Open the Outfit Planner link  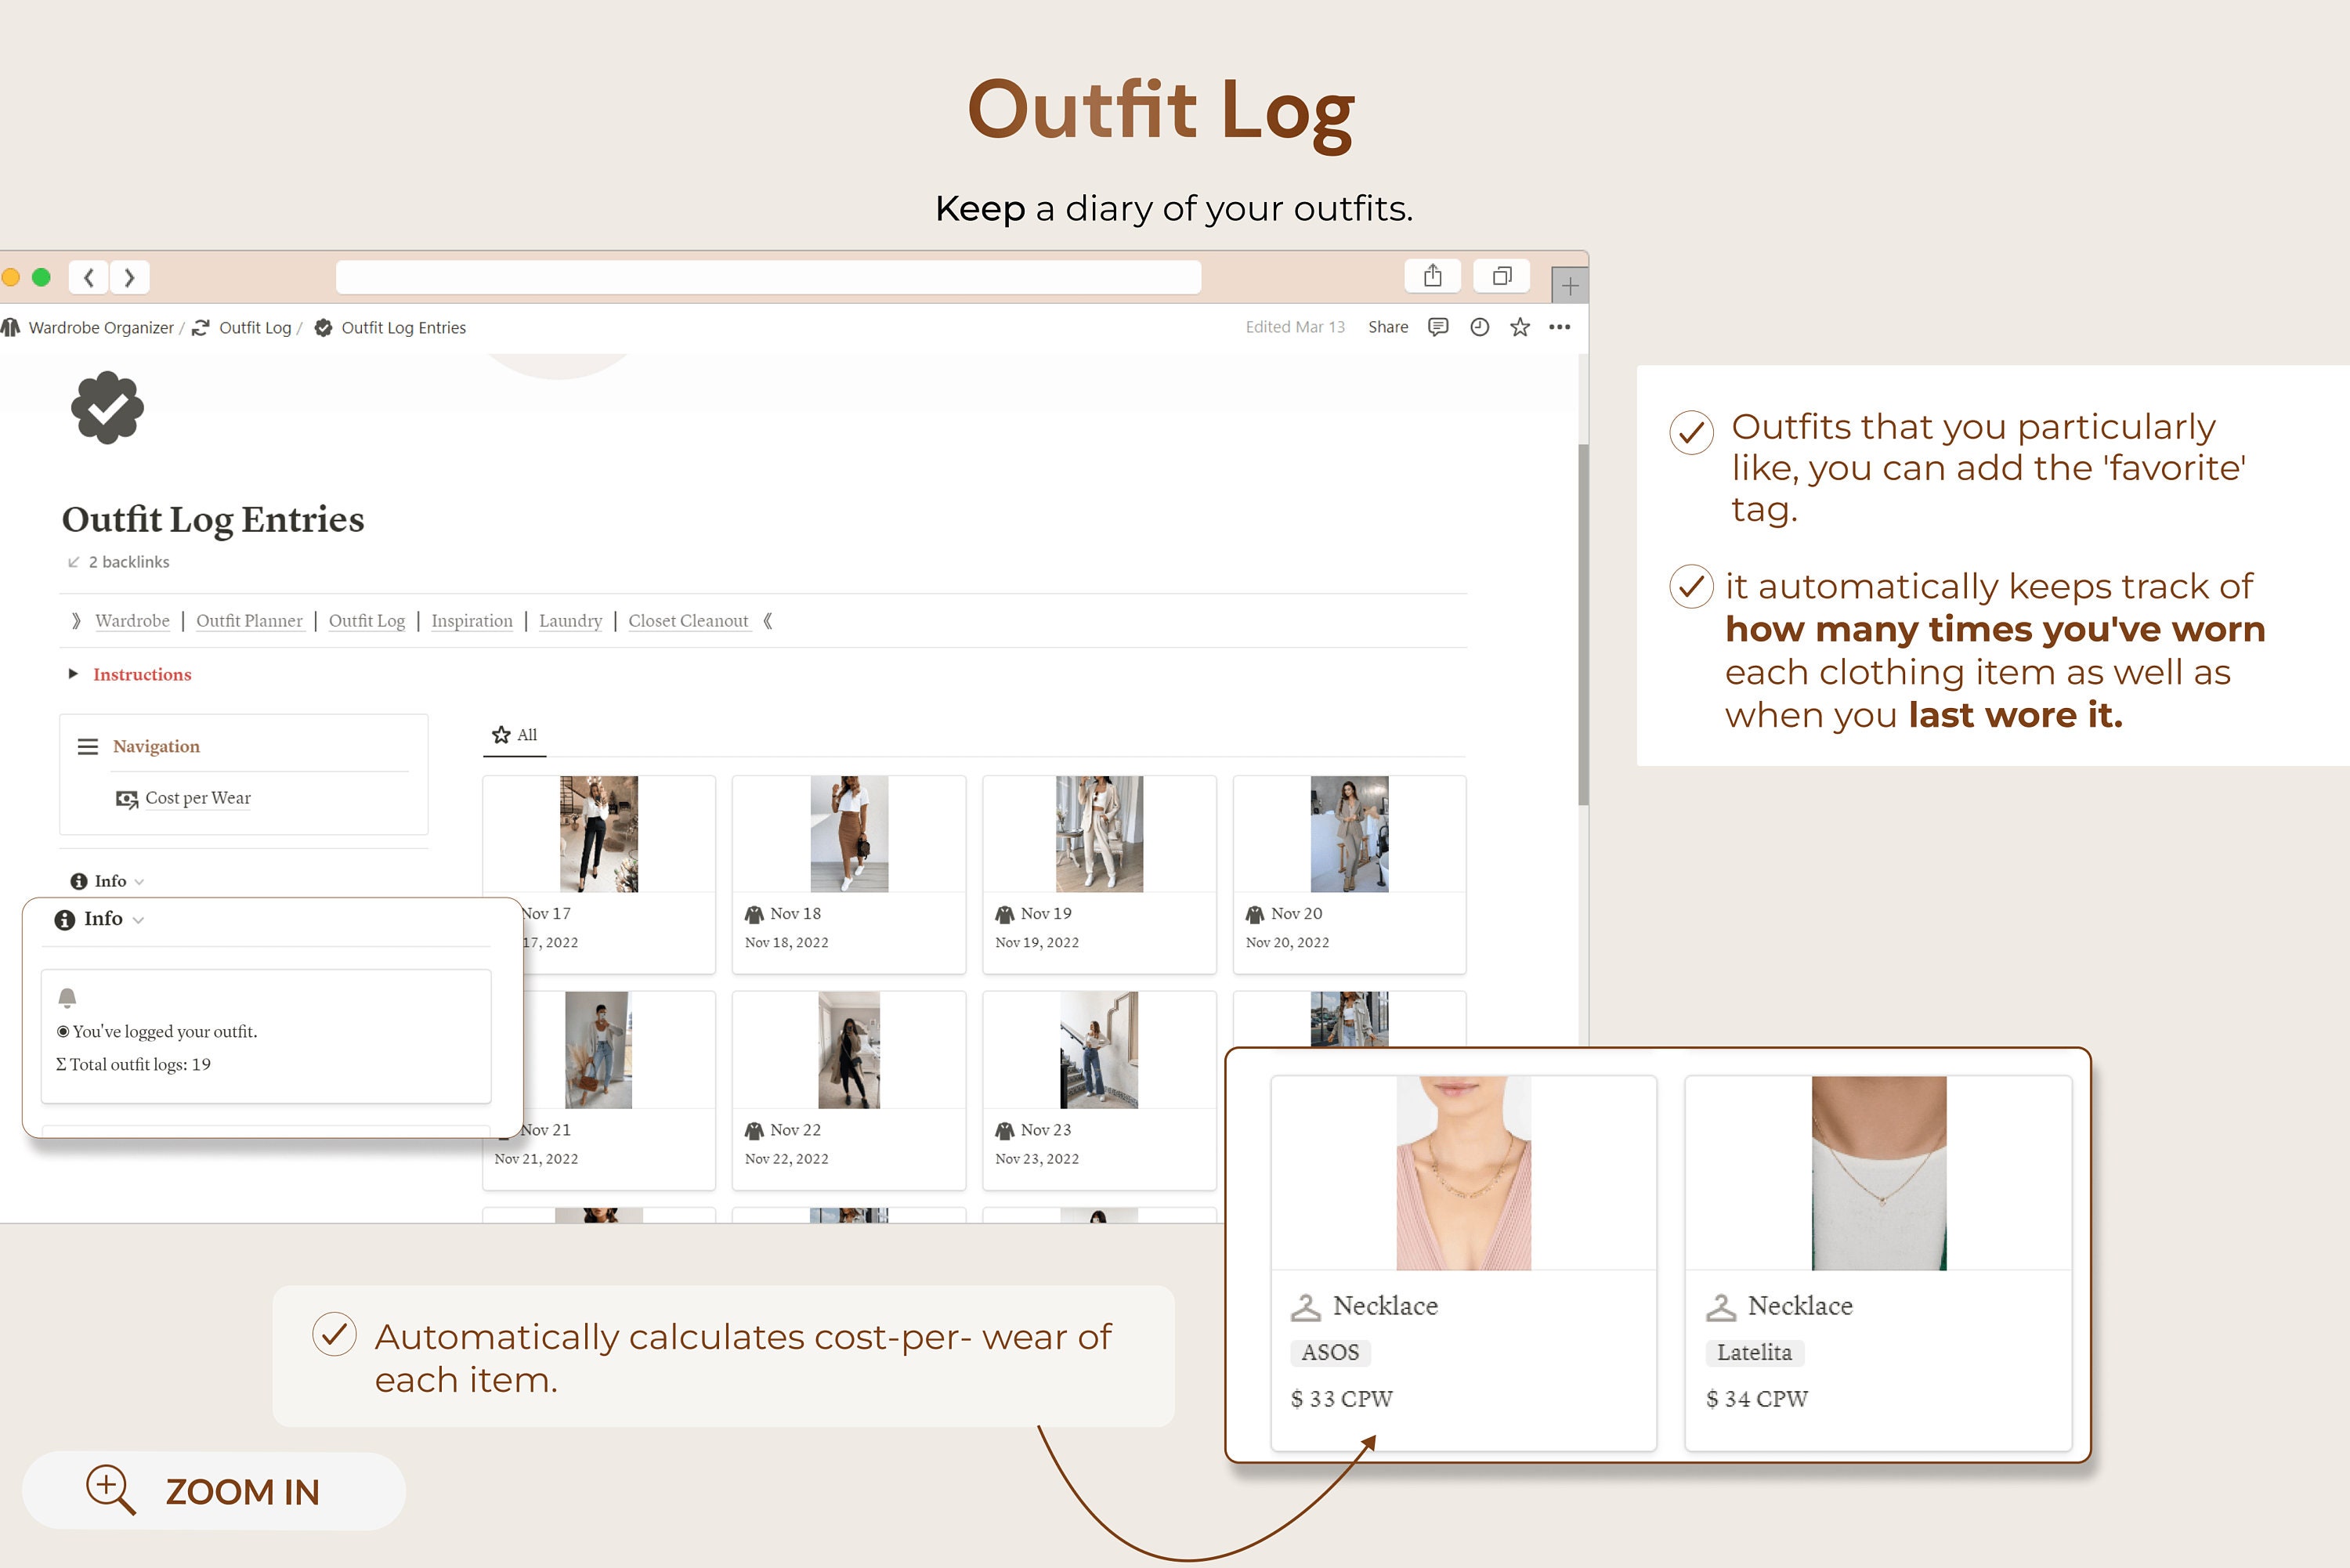click(250, 620)
